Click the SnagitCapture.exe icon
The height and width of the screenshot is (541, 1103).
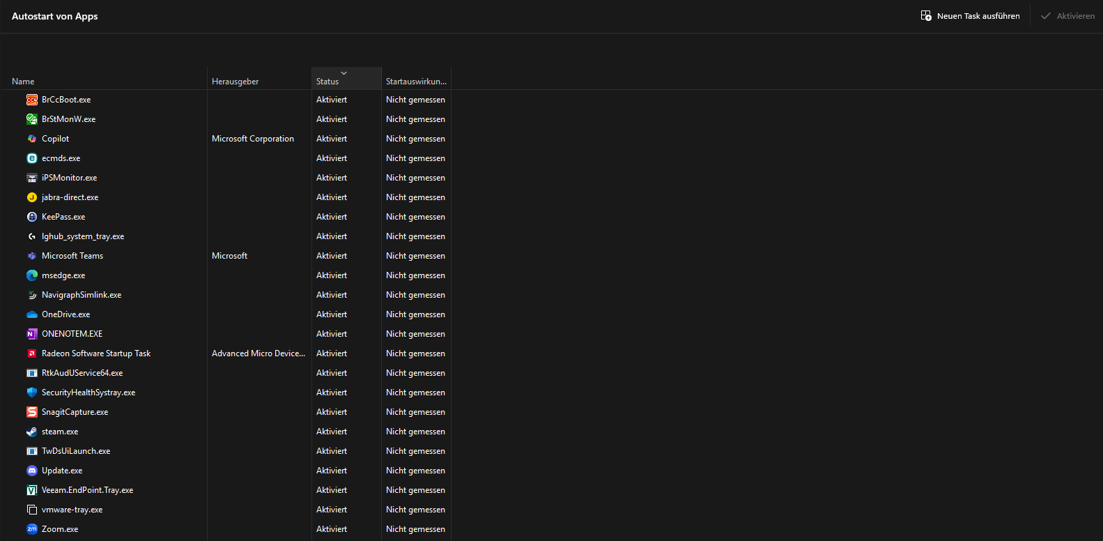32,412
